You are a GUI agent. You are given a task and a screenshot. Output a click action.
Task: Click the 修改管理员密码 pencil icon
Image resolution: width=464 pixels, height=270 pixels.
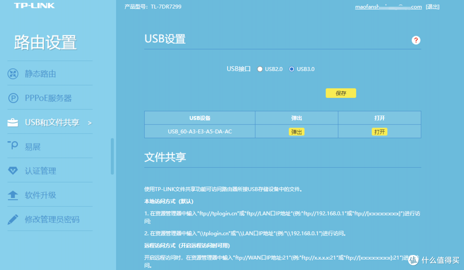click(x=13, y=219)
